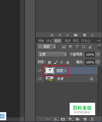This screenshot has width=102, height=122.
Task: Lock image pixels brush icon
Action: tap(56, 62)
